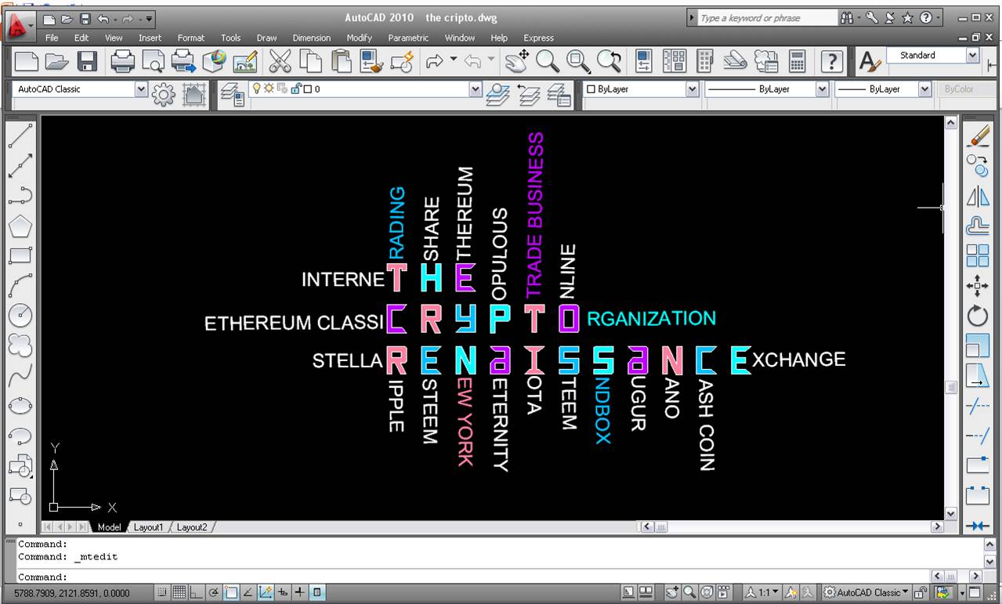Select the Move modify tool
This screenshot has height=604, width=1002.
pos(978,286)
